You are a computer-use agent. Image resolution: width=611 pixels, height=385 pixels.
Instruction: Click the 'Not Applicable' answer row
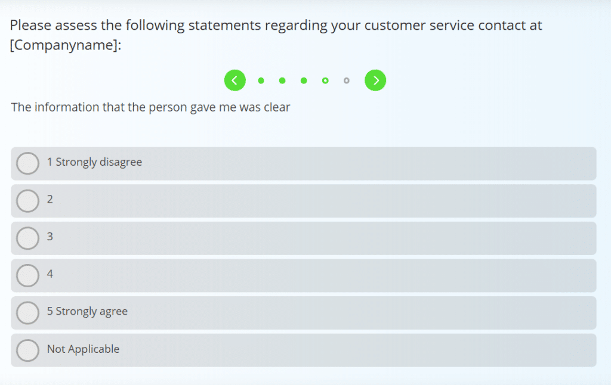click(304, 350)
